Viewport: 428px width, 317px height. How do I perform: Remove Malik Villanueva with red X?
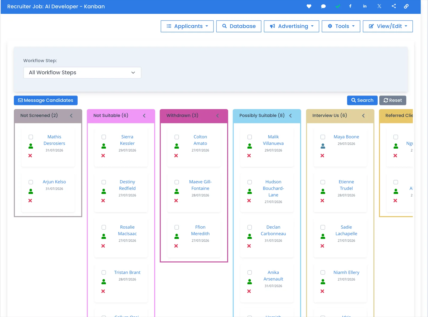click(249, 156)
